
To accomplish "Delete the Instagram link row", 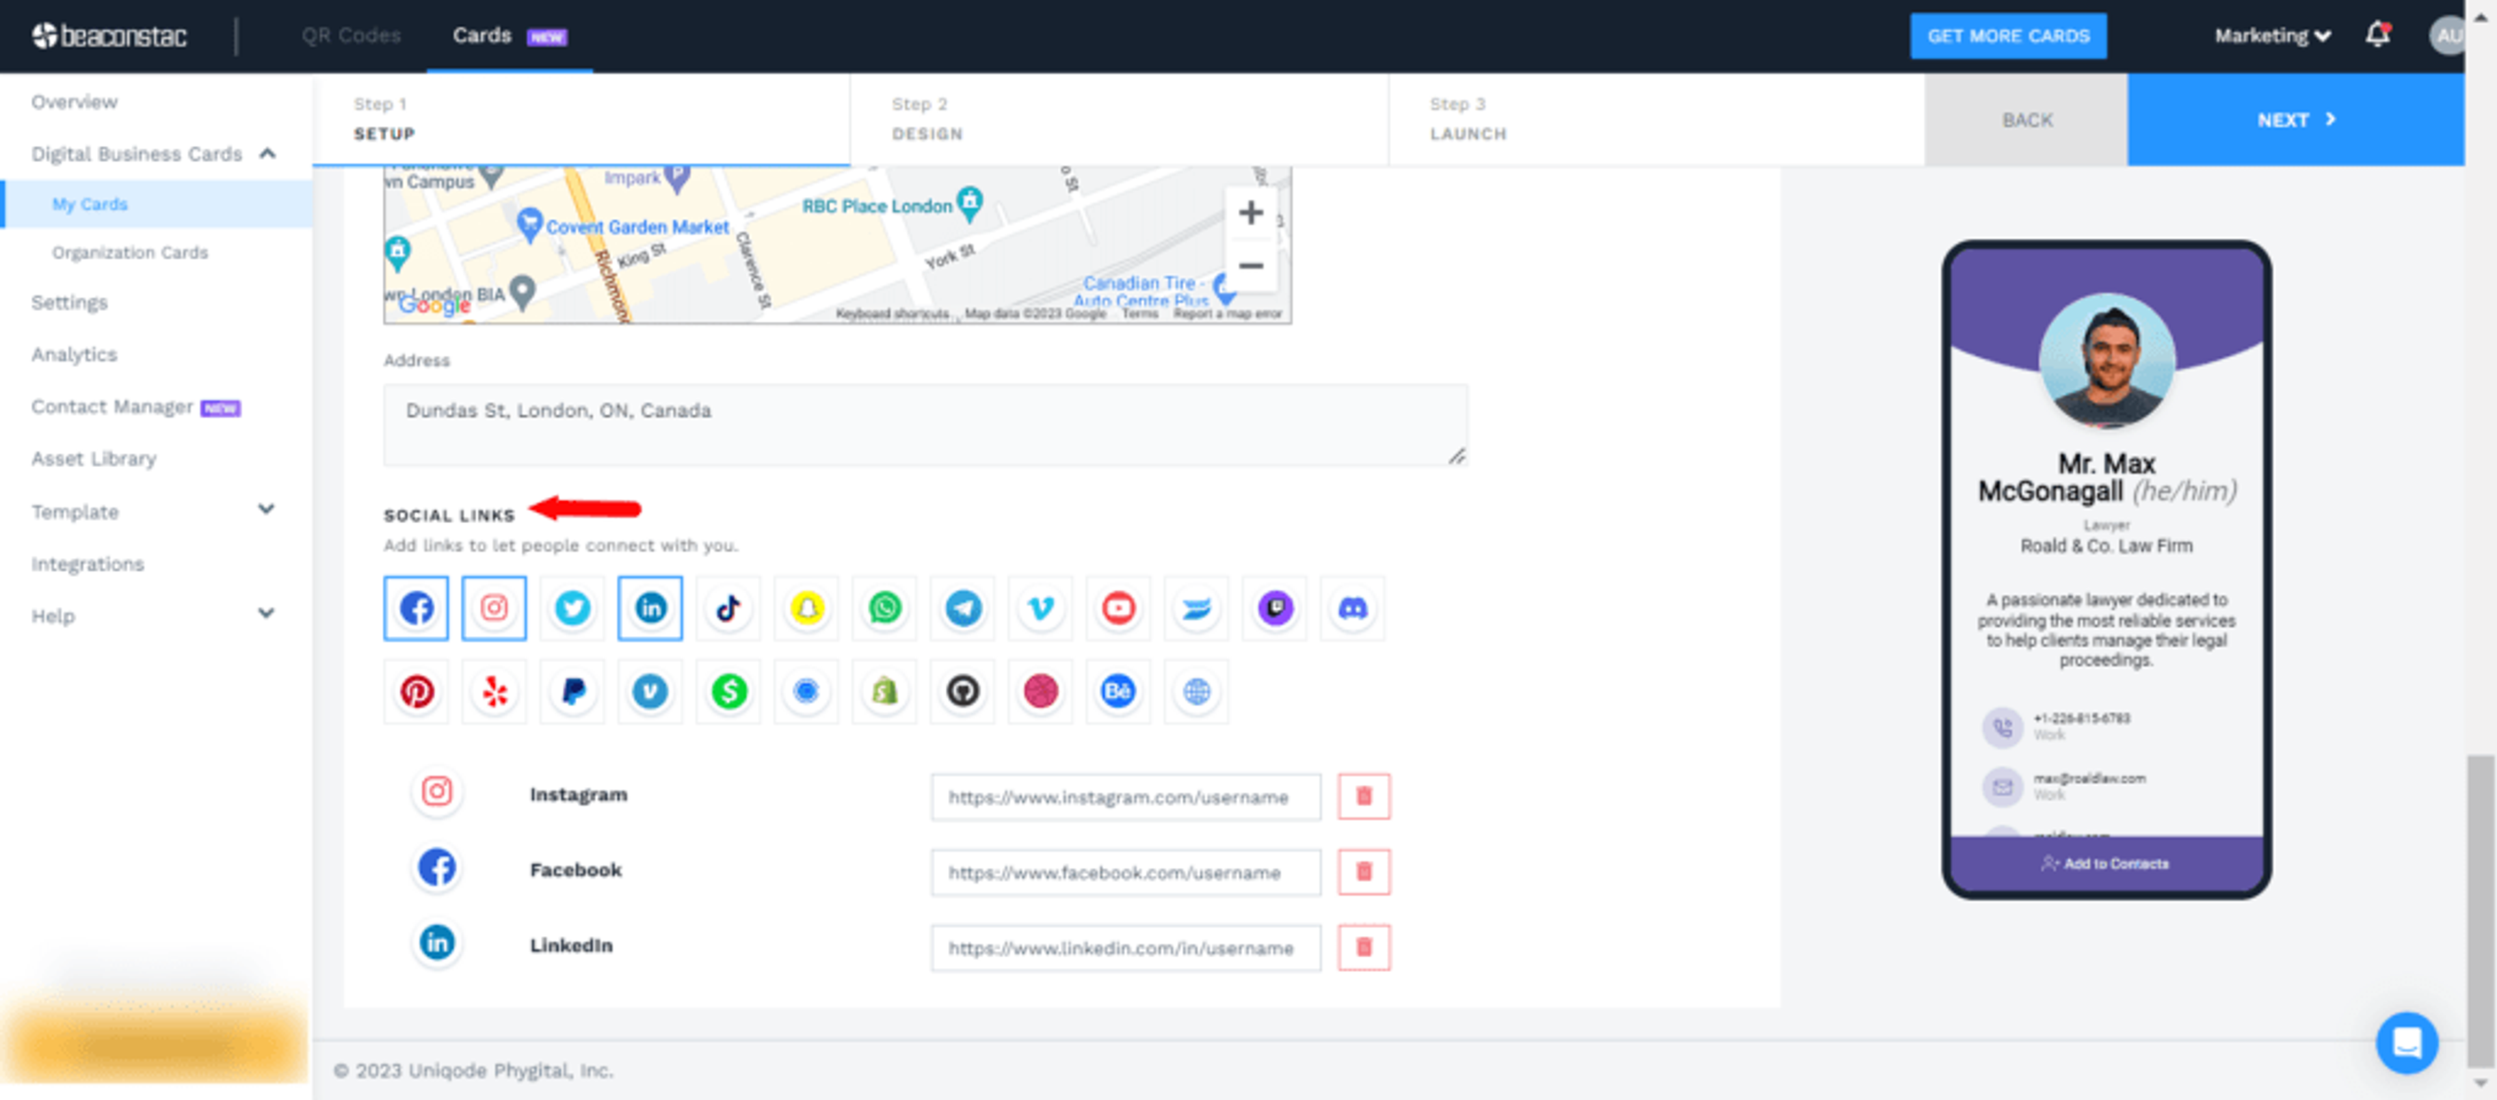I will coord(1363,796).
